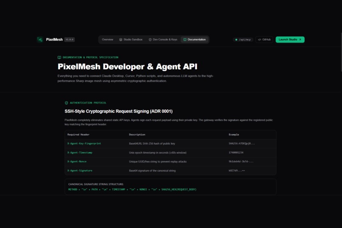Select the X-Agent-Key-Fingerprint header name
Image resolution: width=342 pixels, height=228 pixels.
coord(84,144)
